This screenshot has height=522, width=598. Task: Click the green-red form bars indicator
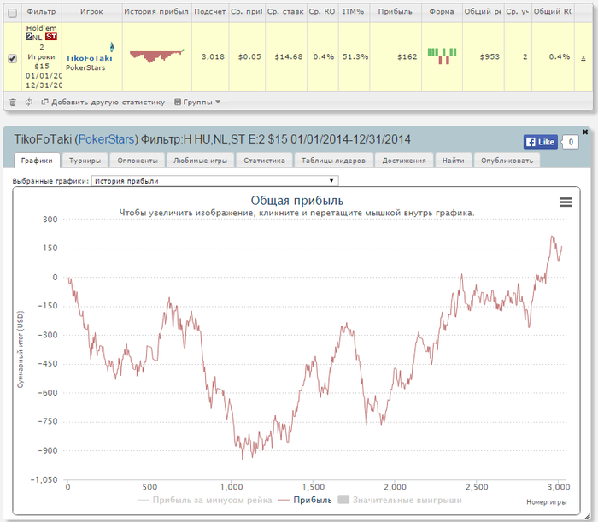coord(442,56)
